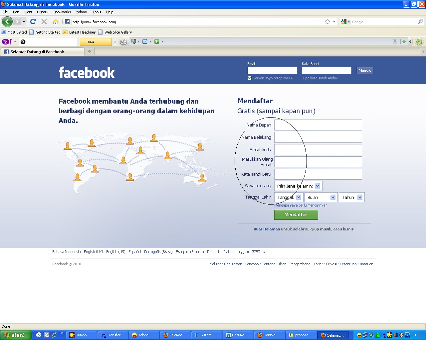Open the Tahun birth year dropdown

click(352, 197)
